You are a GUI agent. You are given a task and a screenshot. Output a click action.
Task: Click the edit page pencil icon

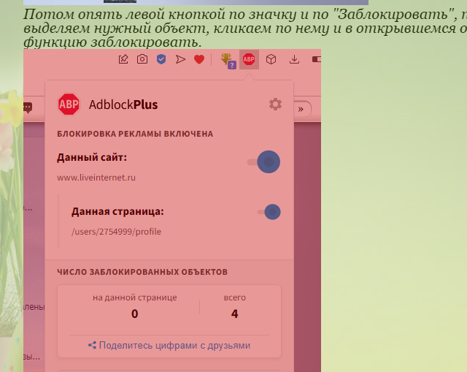pyautogui.click(x=123, y=59)
